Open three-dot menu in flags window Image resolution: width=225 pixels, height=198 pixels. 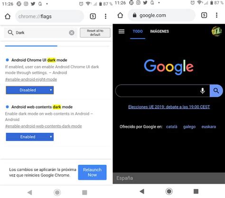tap(105, 16)
